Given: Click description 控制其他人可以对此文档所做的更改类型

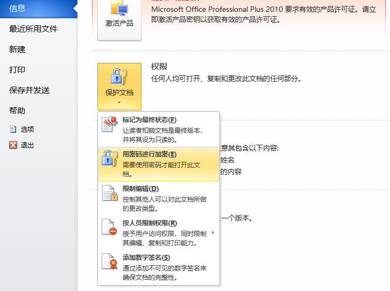Looking at the screenshot, I should click(x=165, y=204).
